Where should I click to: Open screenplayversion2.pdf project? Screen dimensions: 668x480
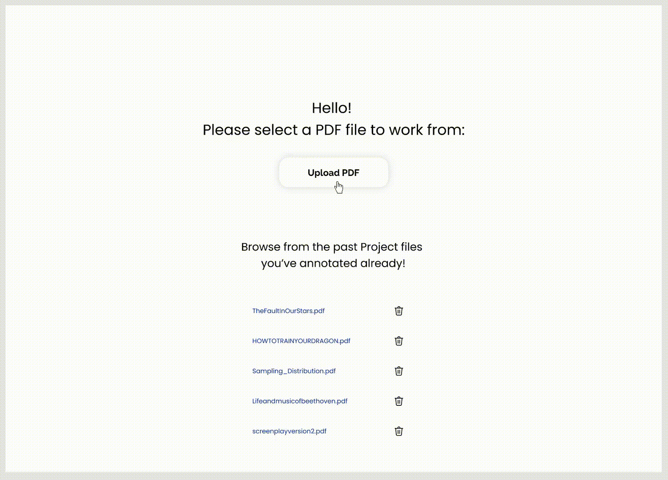tap(289, 431)
